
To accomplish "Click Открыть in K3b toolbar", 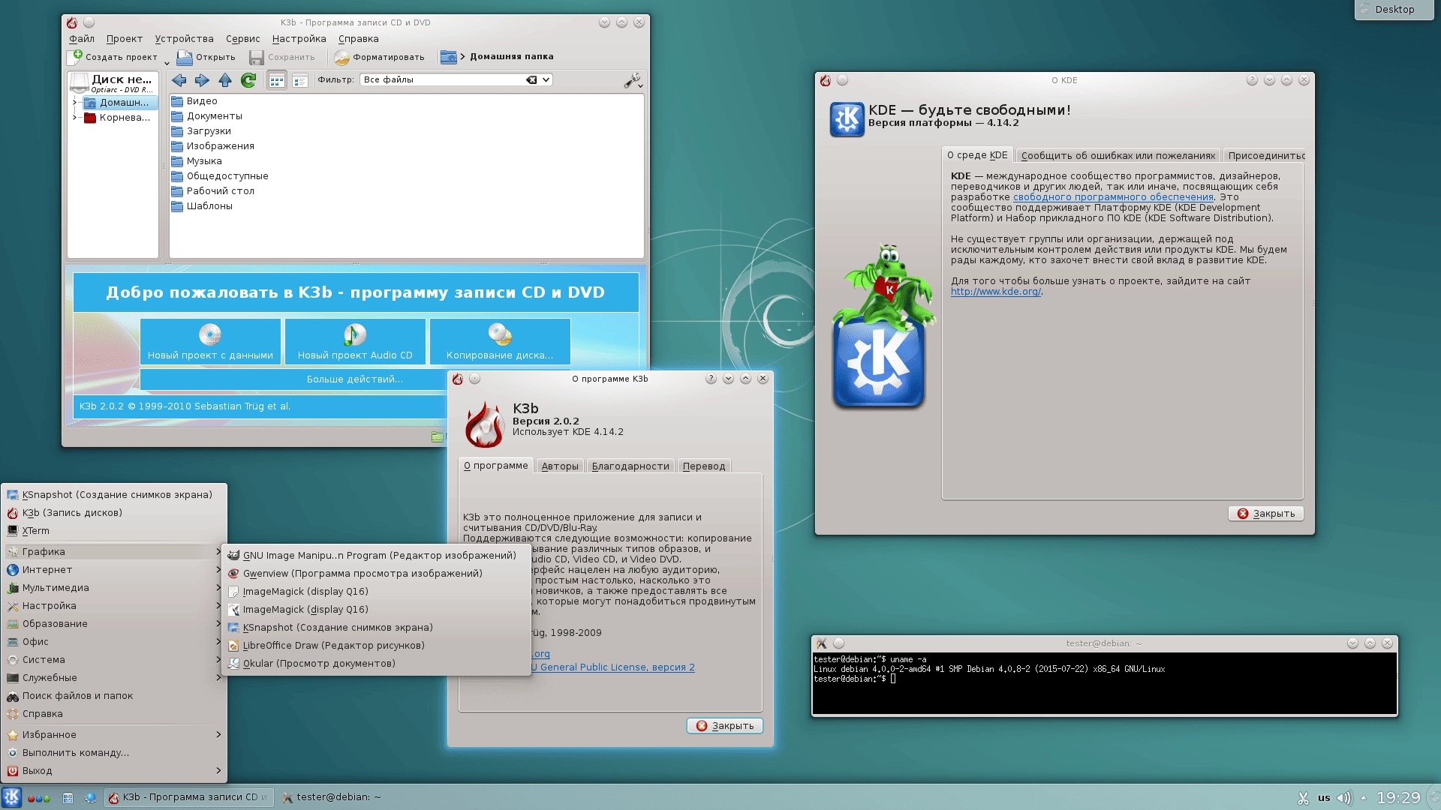I will tap(206, 57).
